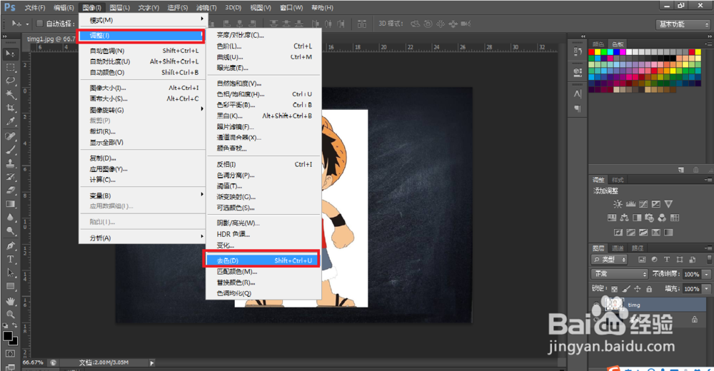714x371 pixels.
Task: Filter layers by type layers (T icon)
Action: point(667,260)
